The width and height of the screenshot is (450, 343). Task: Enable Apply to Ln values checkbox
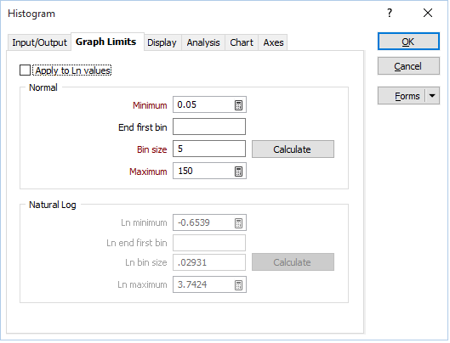(25, 70)
